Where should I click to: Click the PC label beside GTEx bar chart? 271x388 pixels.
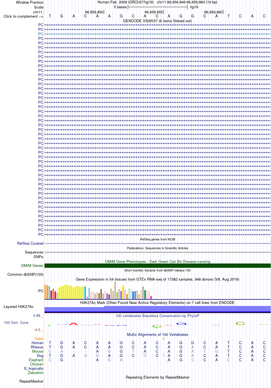click(41, 291)
